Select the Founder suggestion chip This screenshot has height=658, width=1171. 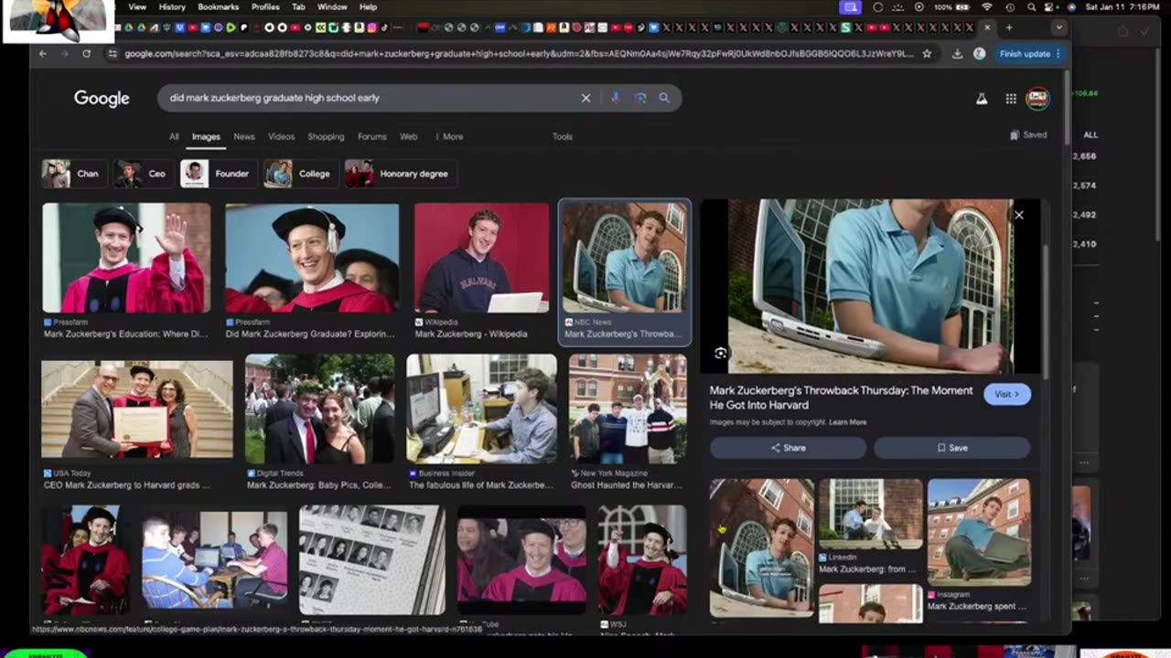click(218, 174)
